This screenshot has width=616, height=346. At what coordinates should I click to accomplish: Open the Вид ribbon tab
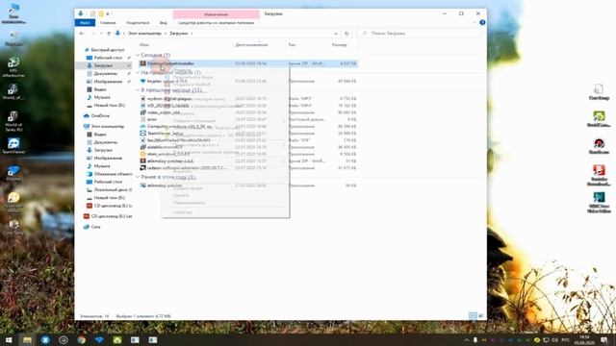[x=163, y=23]
